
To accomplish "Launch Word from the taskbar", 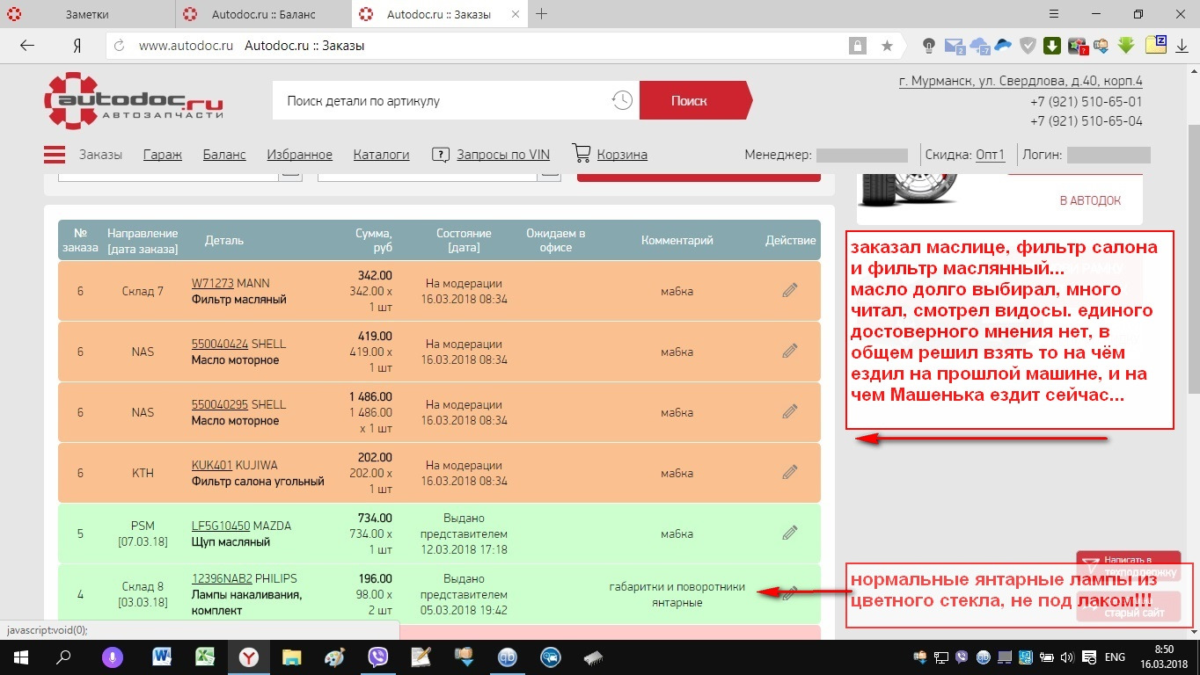I will [x=162, y=657].
